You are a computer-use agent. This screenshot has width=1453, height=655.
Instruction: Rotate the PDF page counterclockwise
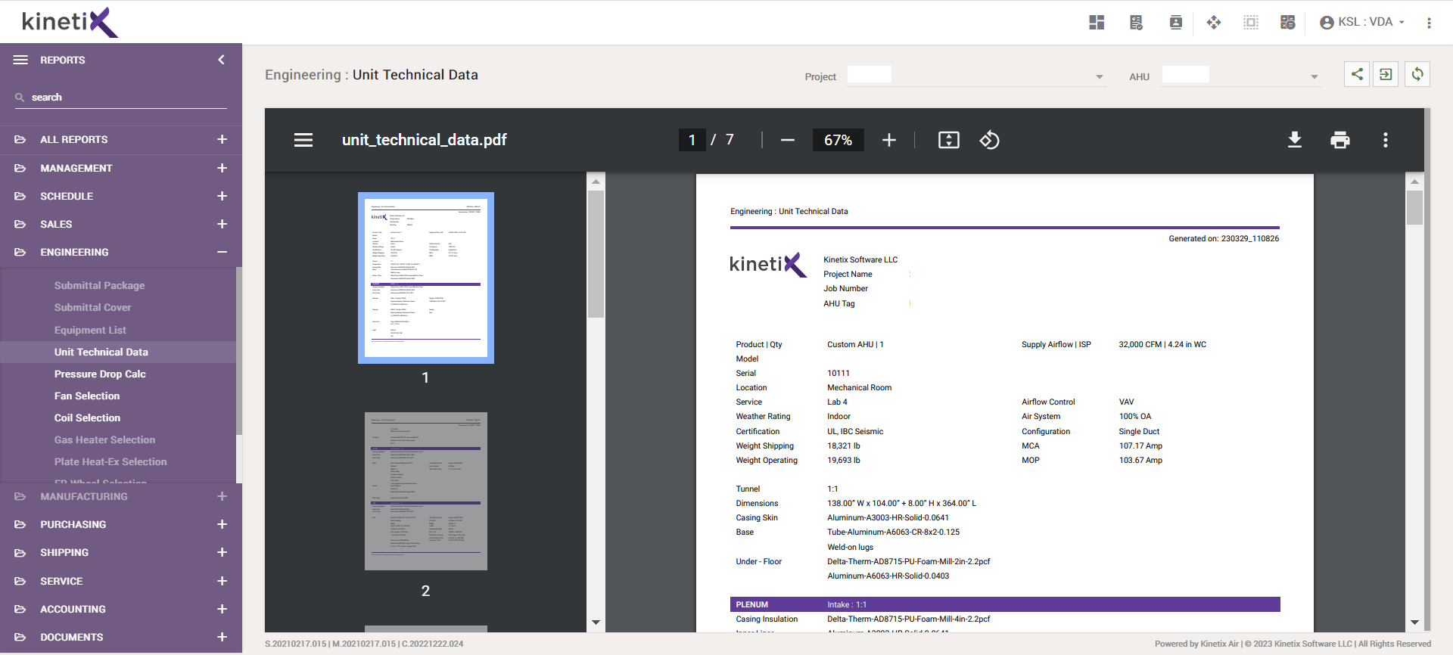989,140
